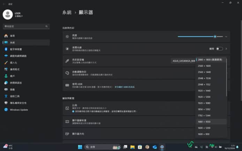Pick 2880 × 1800 recommended resolution
Image resolution: width=242 pixels, height=151 pixels.
tap(210, 59)
